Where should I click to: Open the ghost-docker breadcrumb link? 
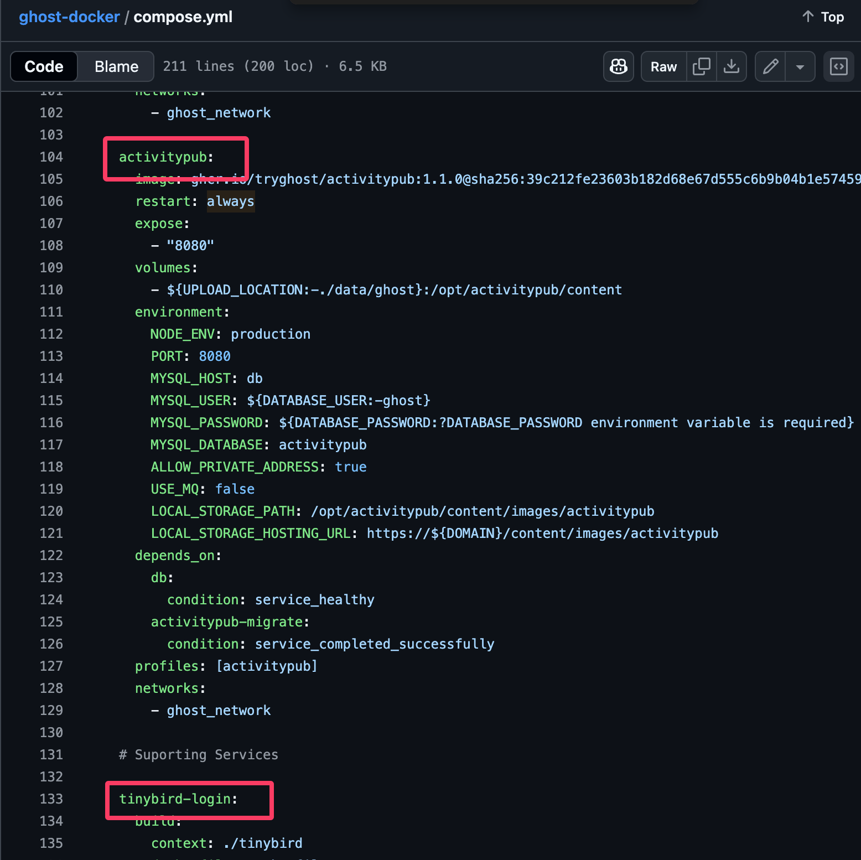(69, 17)
